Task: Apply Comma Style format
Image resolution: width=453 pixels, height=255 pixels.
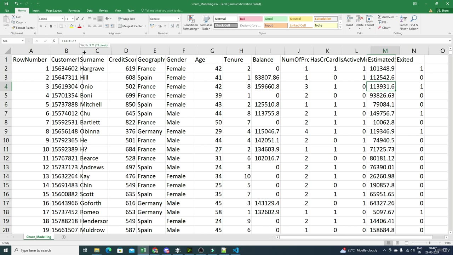Action: 165,26
